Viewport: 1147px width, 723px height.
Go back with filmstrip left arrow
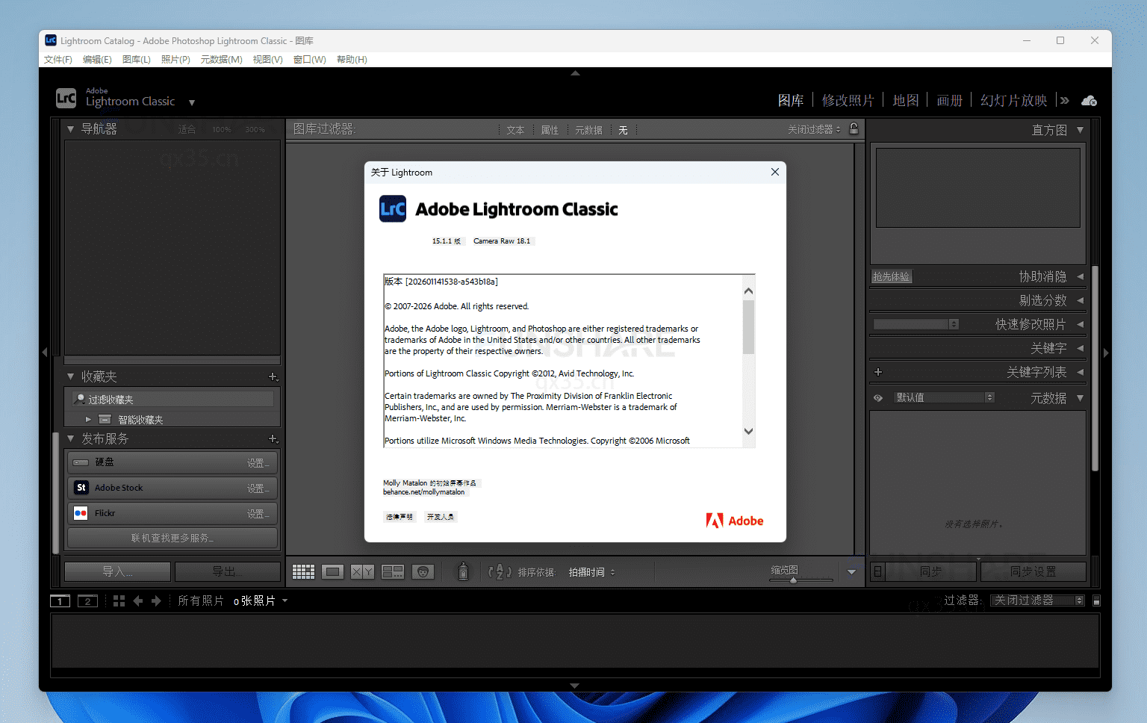pos(138,601)
